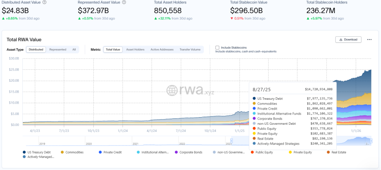Select Distributed asset type
Viewport: 381px width, 170px height.
coord(36,49)
